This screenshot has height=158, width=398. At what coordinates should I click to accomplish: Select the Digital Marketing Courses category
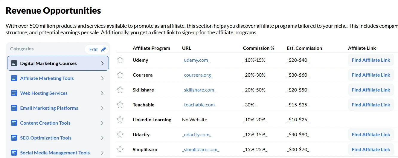[x=48, y=63]
